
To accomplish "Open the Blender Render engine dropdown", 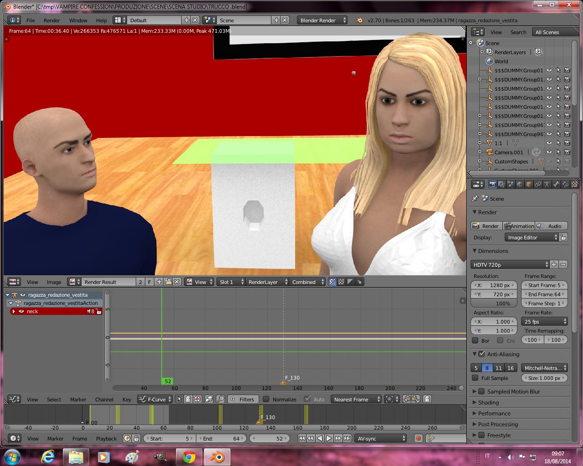I will click(322, 20).
